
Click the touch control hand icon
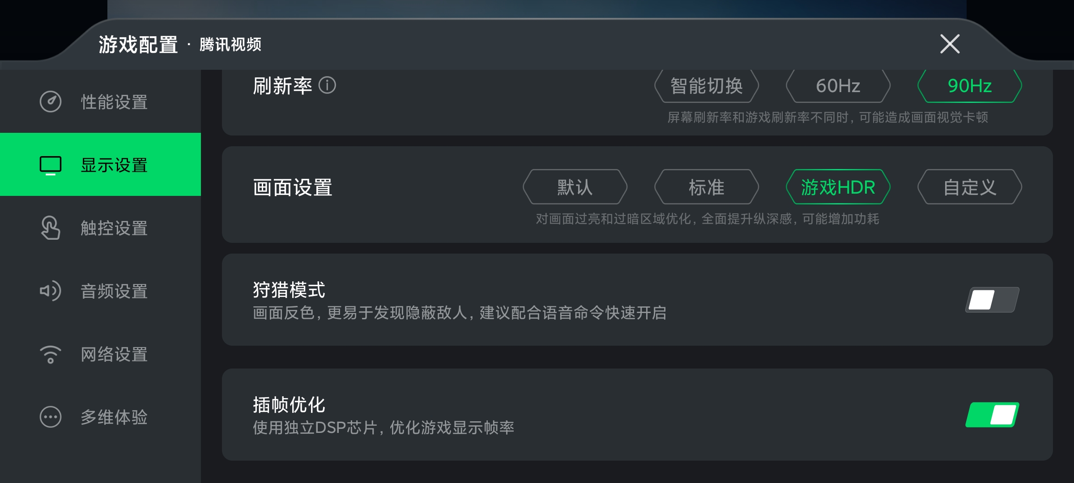pyautogui.click(x=51, y=228)
